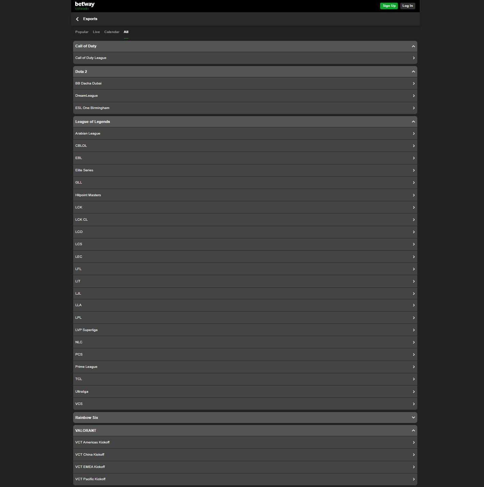
Task: Click the chevron on LFL row
Action: click(x=414, y=269)
